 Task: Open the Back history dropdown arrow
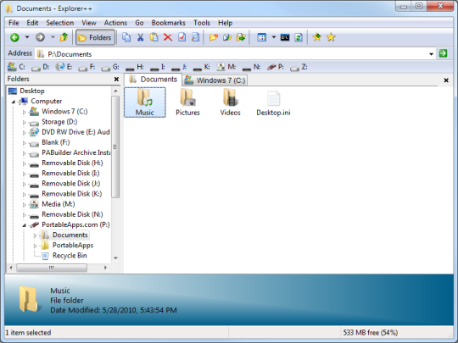click(x=27, y=37)
